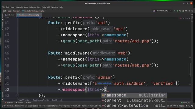Screen dimensions: 195x109
Task: Click the 'routes/api.php' string on line 44
Action: pyautogui.click(x=132, y=41)
